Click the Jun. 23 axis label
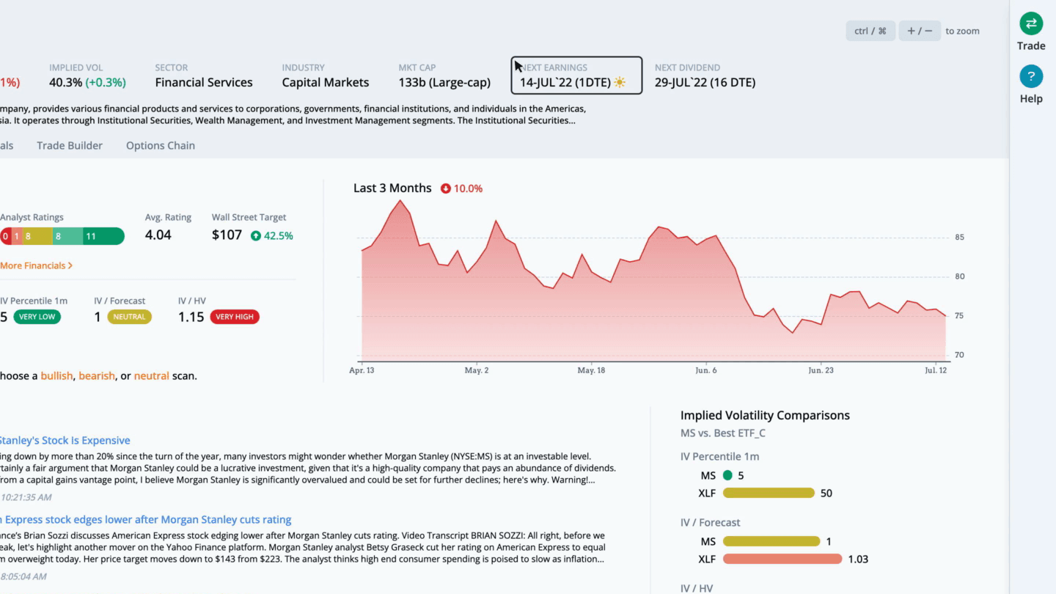 point(821,370)
